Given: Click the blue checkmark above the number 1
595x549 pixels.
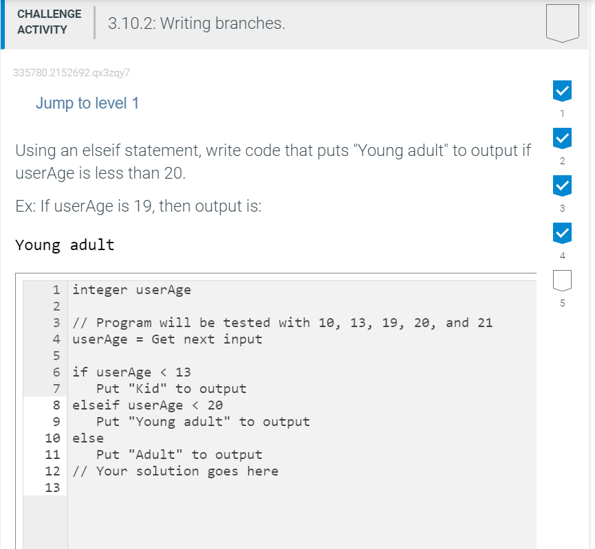Looking at the screenshot, I should (562, 91).
